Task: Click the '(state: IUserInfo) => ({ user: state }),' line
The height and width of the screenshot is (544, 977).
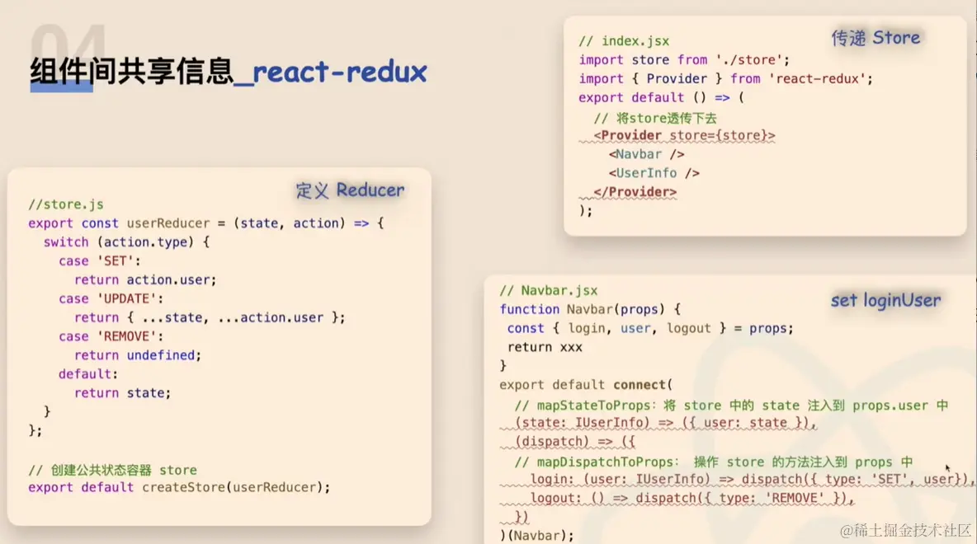Action: (665, 423)
